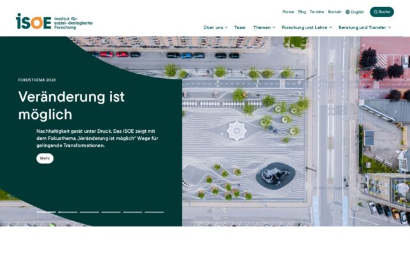The image size is (410, 256).
Task: Expand the Forschung und Lehre menu
Action: [x=307, y=27]
